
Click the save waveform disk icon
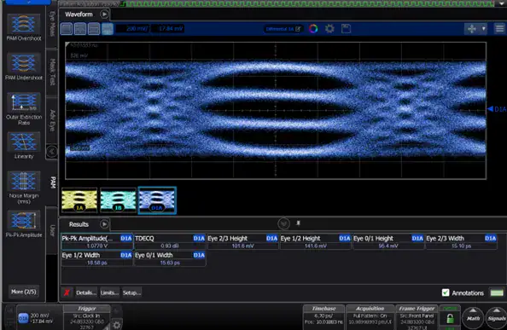pos(346,29)
